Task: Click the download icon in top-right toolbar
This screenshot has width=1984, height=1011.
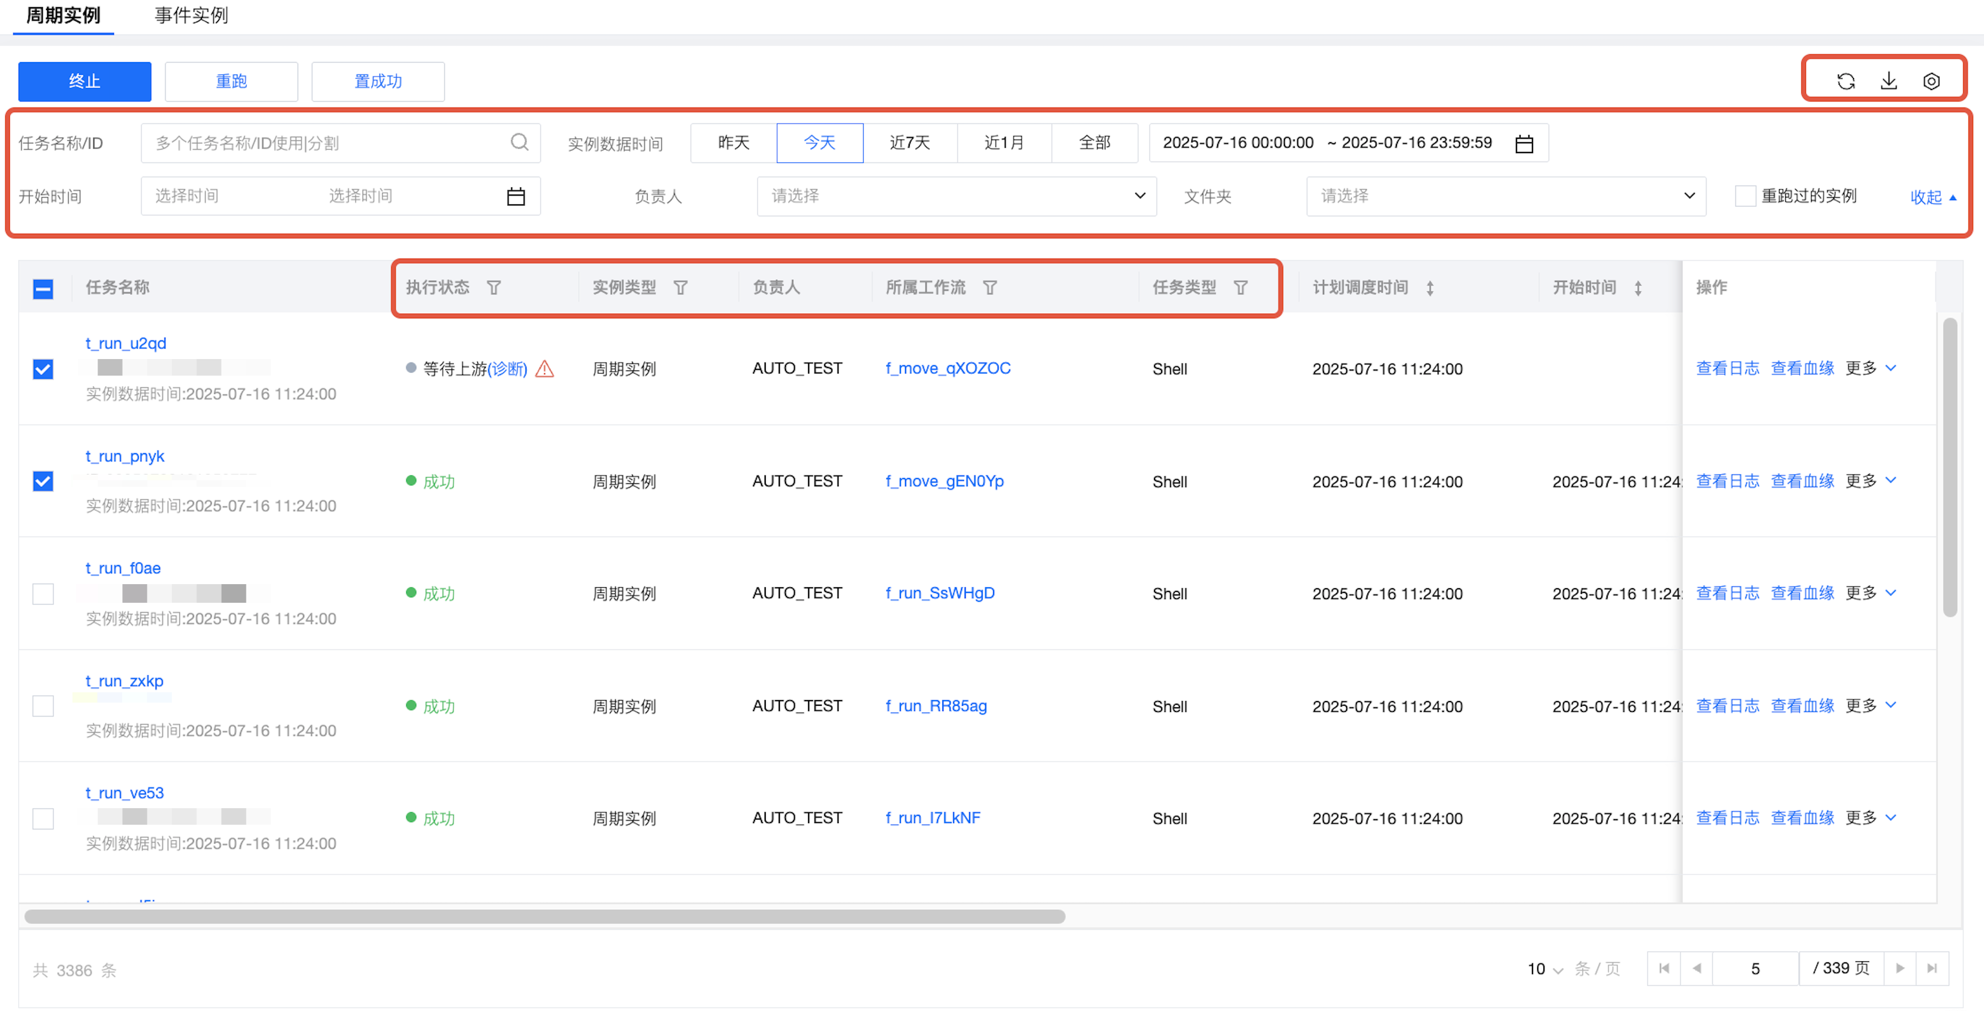Action: 1889,82
